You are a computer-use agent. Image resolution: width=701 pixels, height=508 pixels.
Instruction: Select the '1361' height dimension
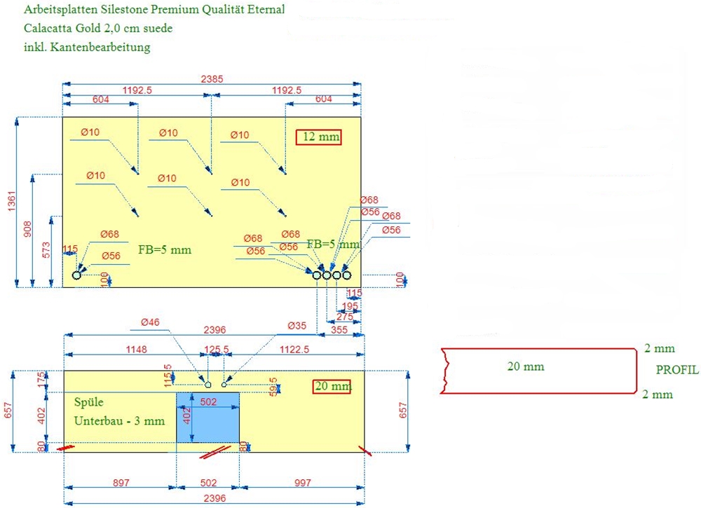[x=12, y=201]
